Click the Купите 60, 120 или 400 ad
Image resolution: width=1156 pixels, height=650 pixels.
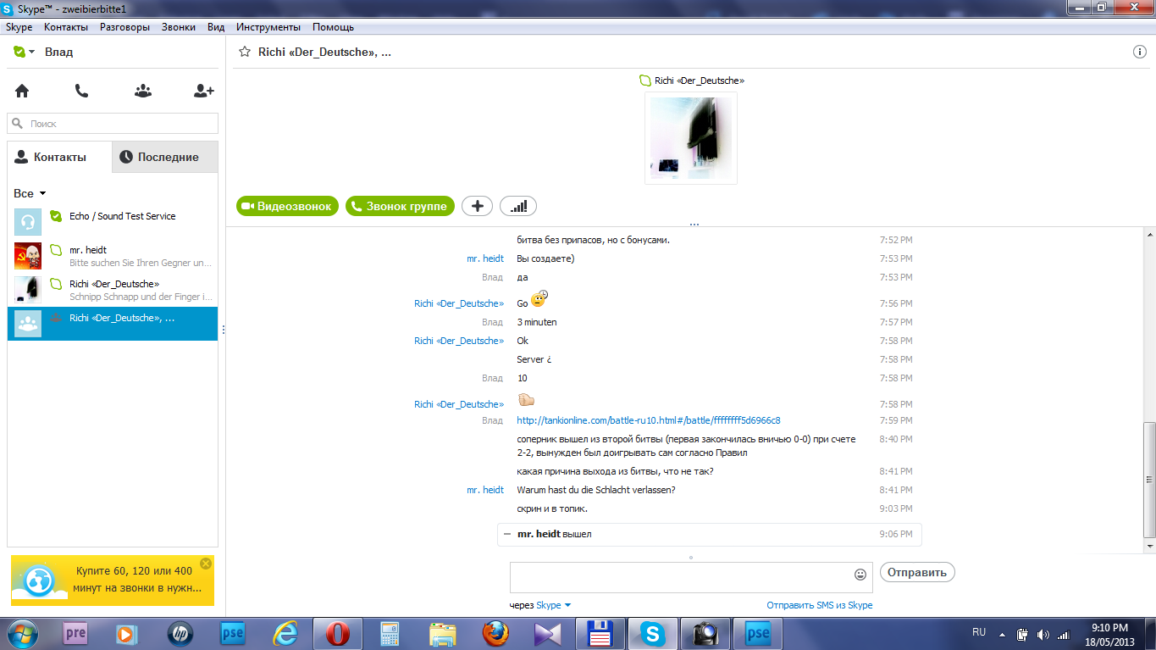[x=113, y=581]
